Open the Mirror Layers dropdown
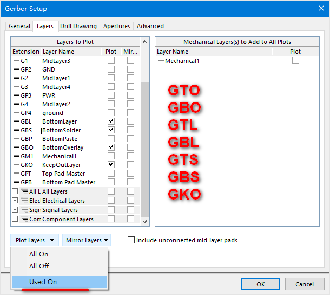The height and width of the screenshot is (295, 330). pyautogui.click(x=87, y=240)
